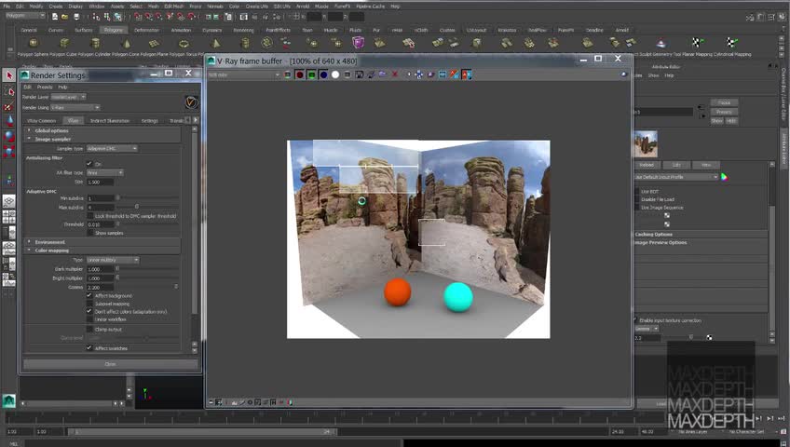Save scene icon in status line
The width and height of the screenshot is (790, 447).
tap(76, 17)
